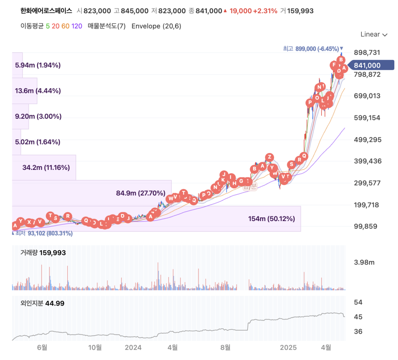
Task: Toggle the 20-day moving average label
Action: (55, 26)
